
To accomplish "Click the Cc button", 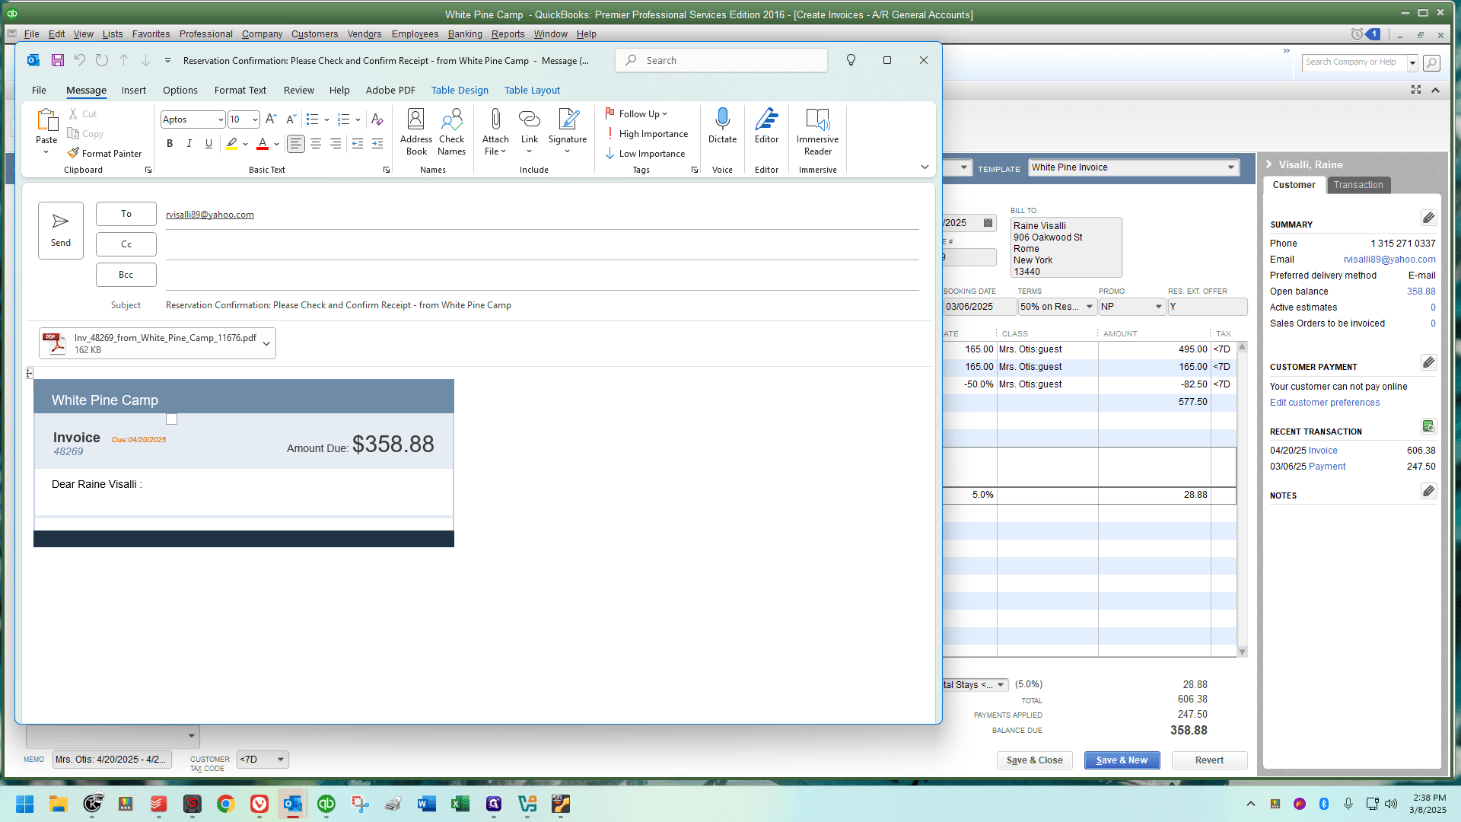I will [x=126, y=244].
